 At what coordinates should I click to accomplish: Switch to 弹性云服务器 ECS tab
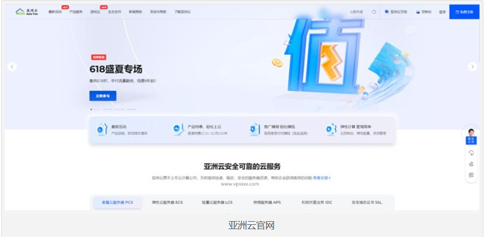click(167, 202)
